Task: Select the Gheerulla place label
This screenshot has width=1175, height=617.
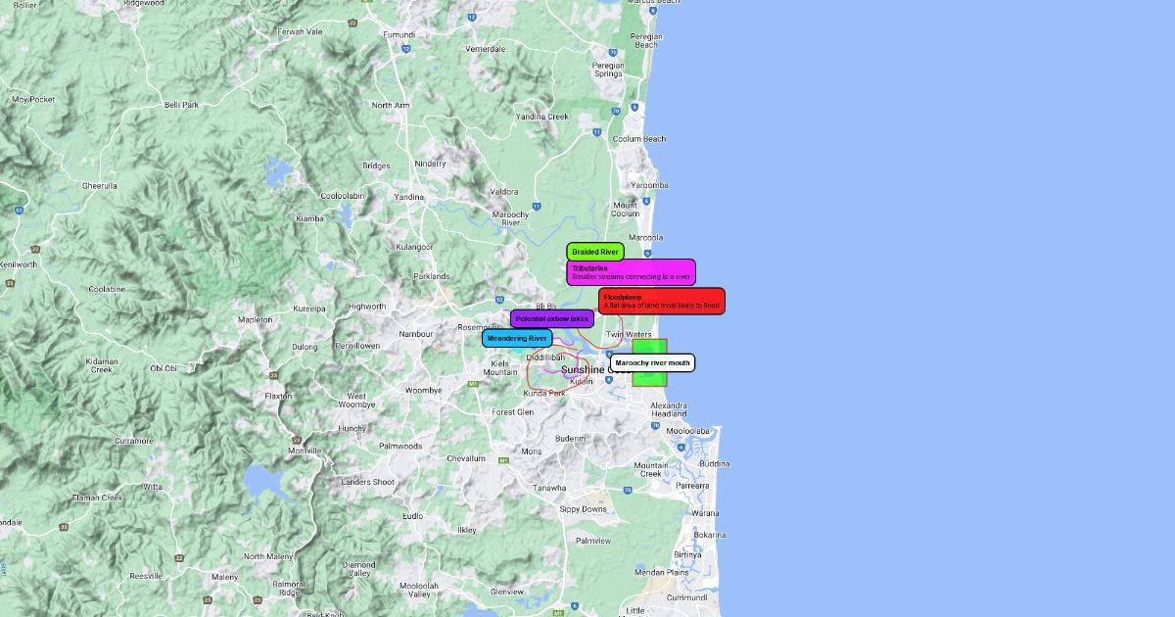Action: point(100,185)
